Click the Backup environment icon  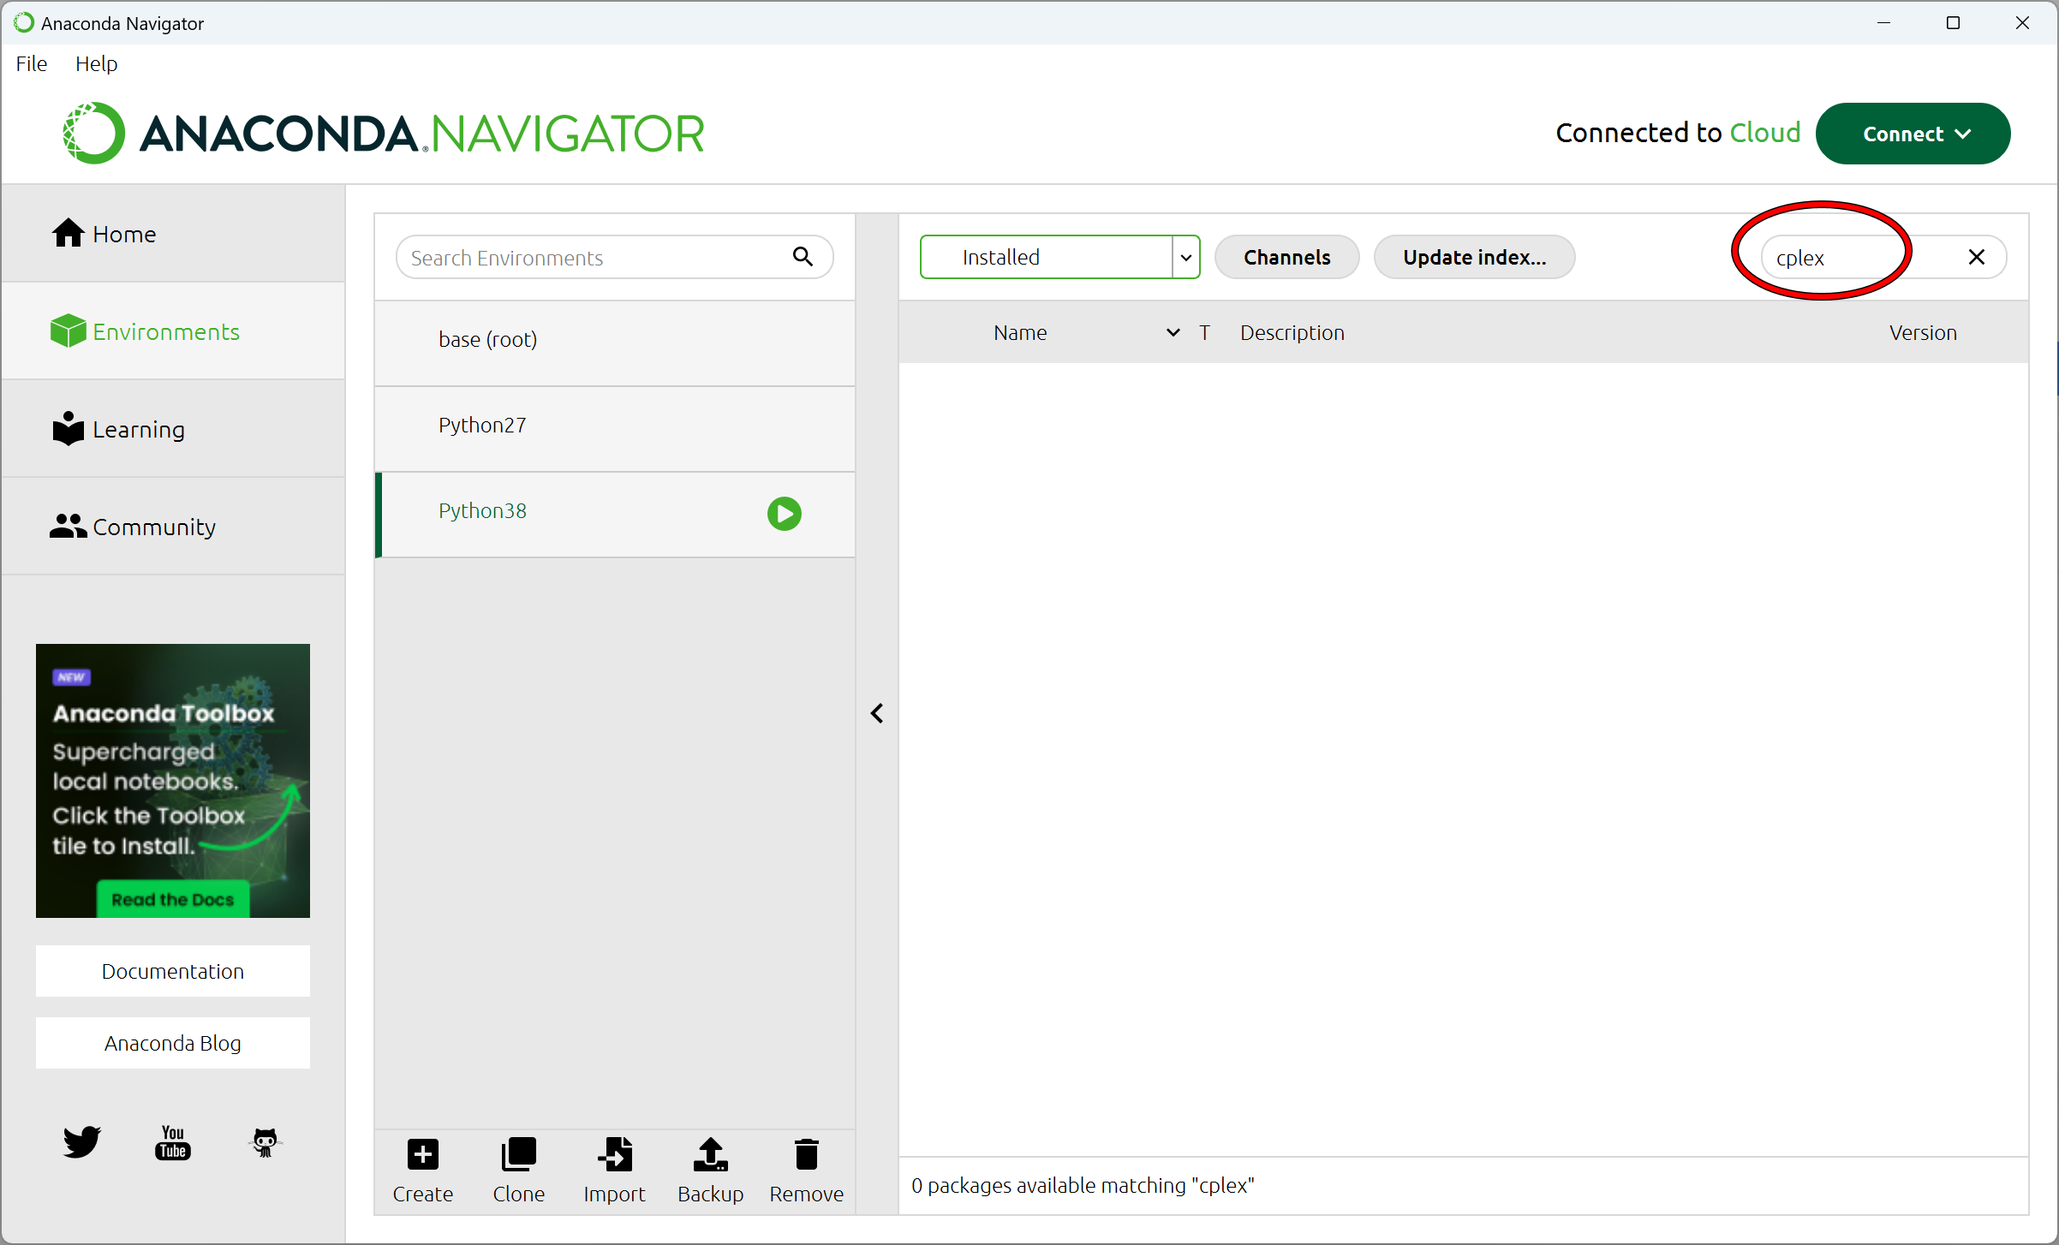[x=711, y=1154]
